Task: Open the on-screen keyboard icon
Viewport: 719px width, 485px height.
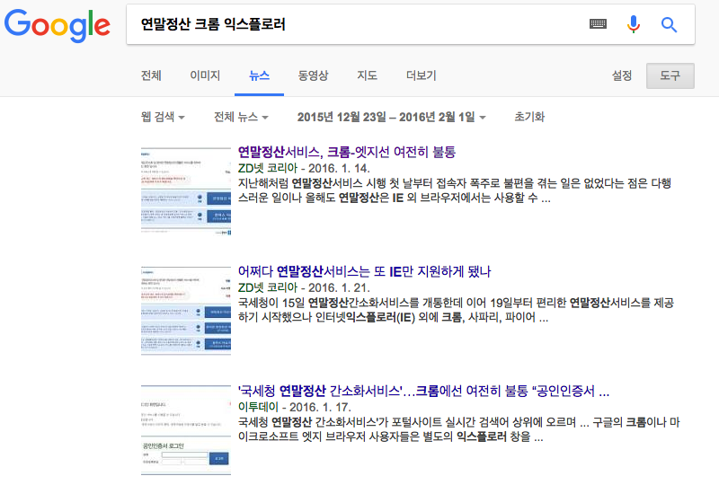Action: pyautogui.click(x=598, y=24)
